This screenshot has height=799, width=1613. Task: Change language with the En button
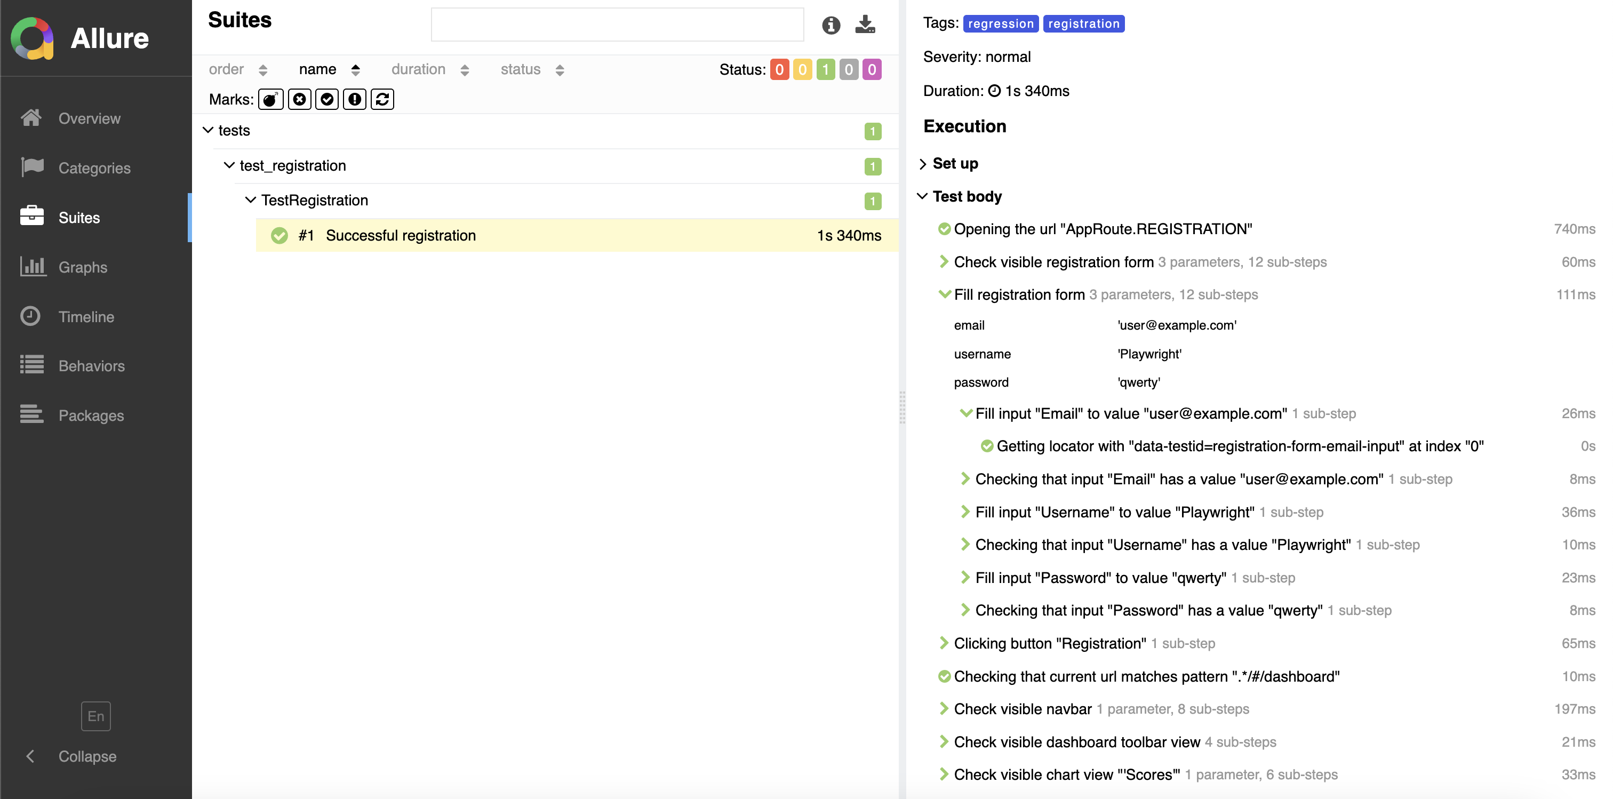click(x=96, y=716)
